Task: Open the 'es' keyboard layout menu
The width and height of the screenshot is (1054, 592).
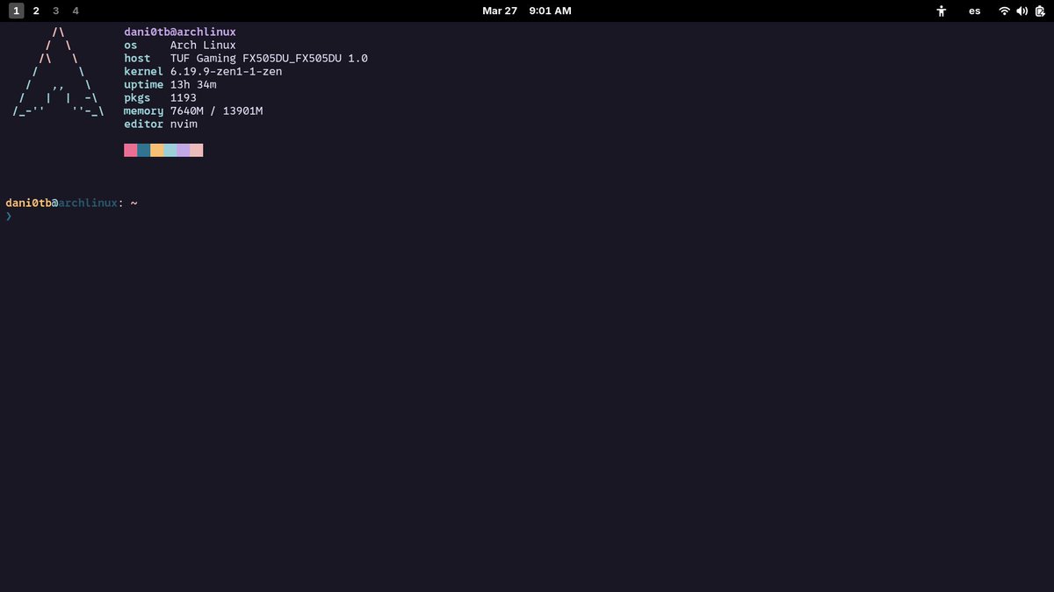Action: tap(975, 11)
